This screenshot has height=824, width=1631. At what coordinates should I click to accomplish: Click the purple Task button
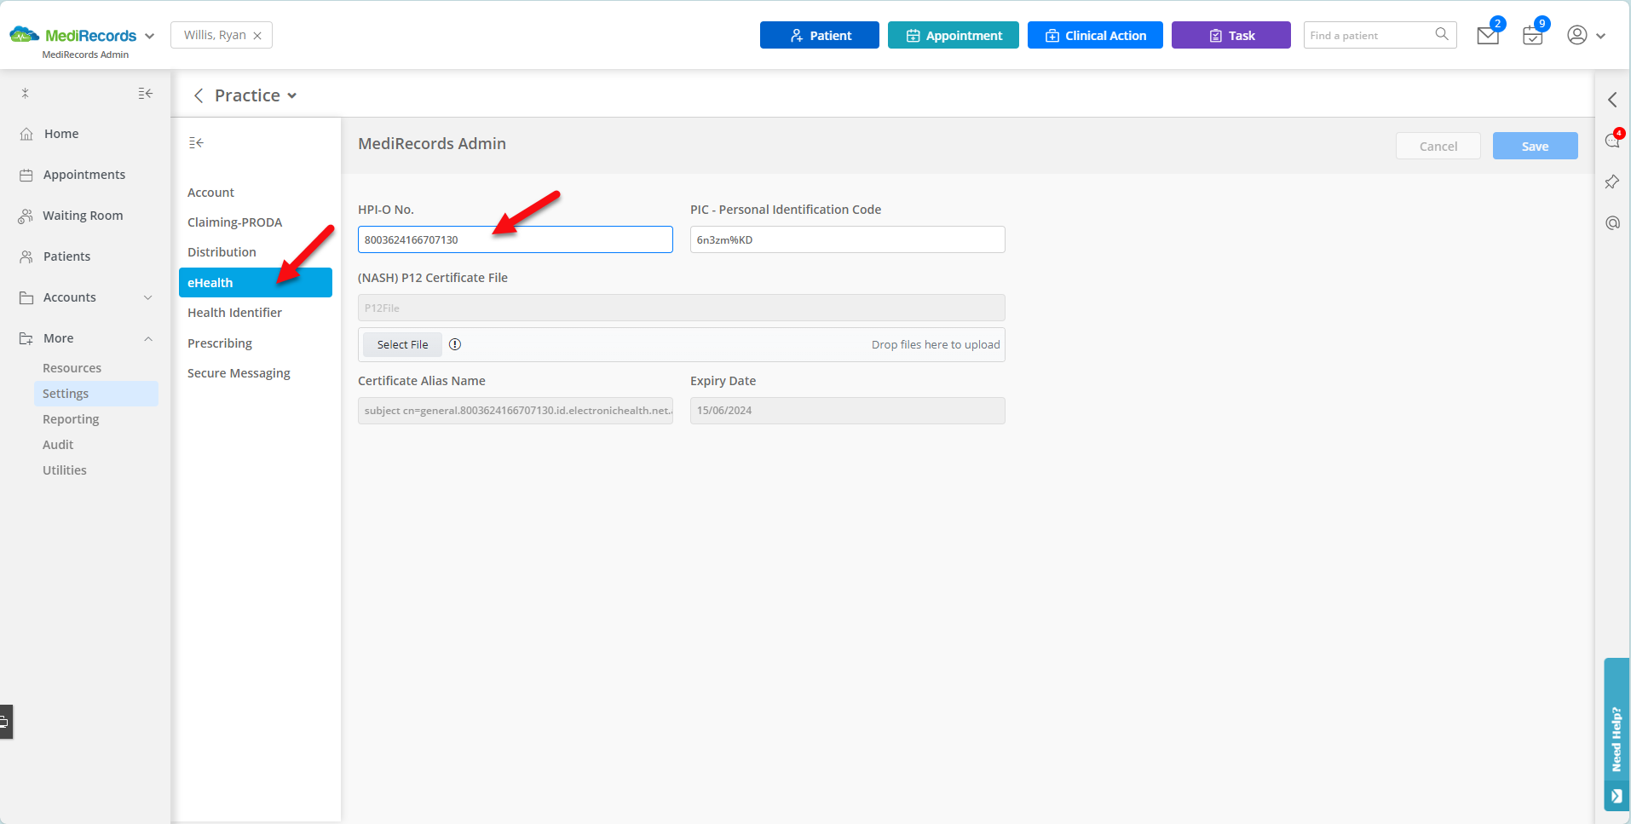click(x=1231, y=35)
